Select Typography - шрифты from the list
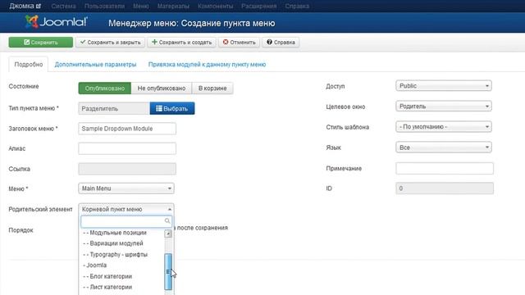The image size is (525, 295). [x=115, y=255]
